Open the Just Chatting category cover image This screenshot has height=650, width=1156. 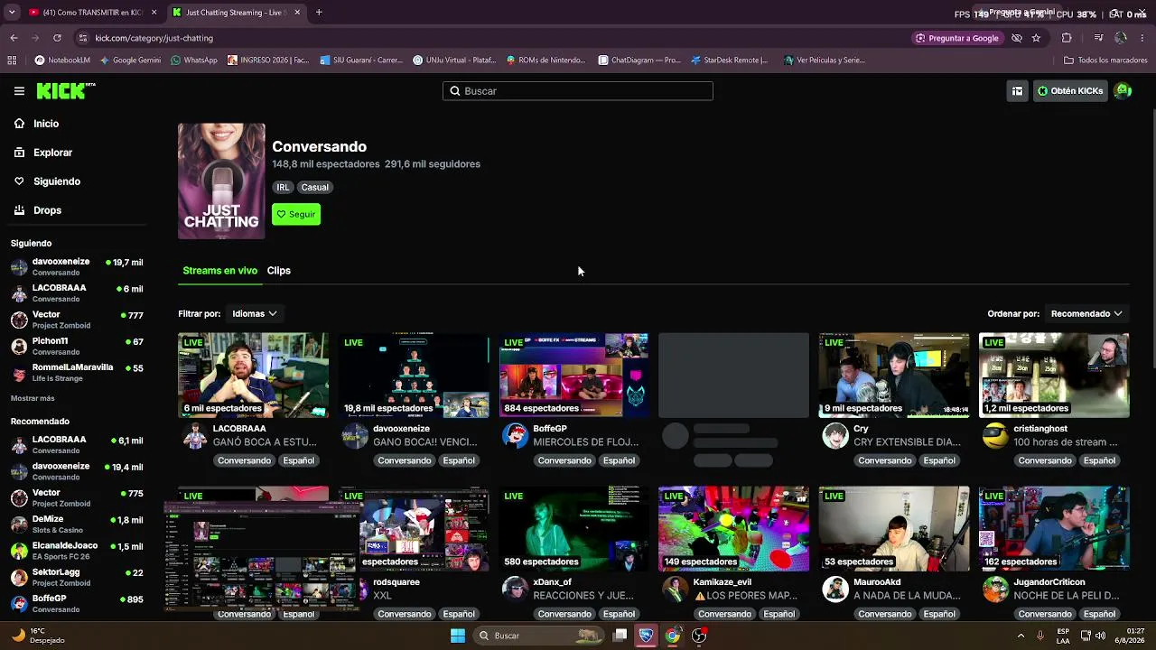pyautogui.click(x=221, y=181)
